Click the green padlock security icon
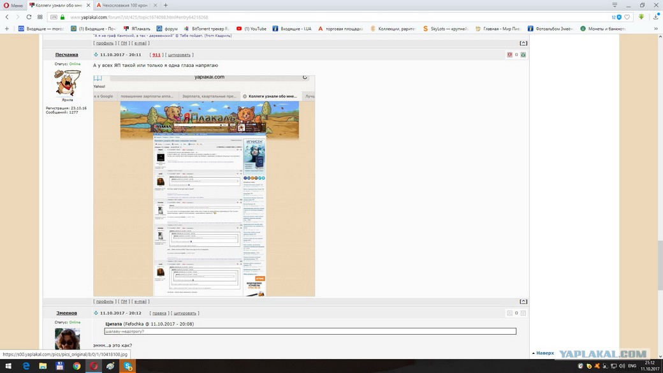Viewport: 663px width, 373px height. click(x=62, y=17)
